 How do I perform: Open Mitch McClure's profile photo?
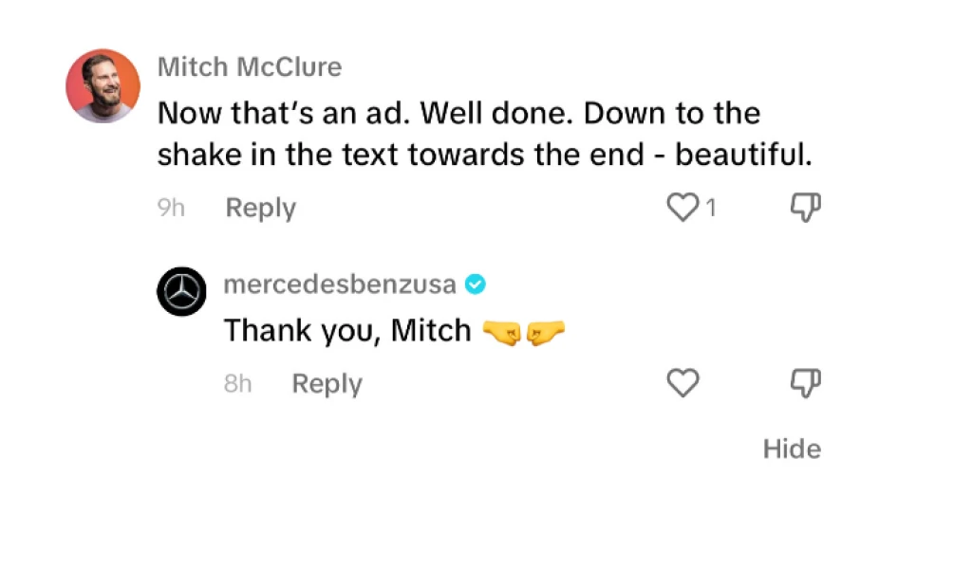[103, 86]
